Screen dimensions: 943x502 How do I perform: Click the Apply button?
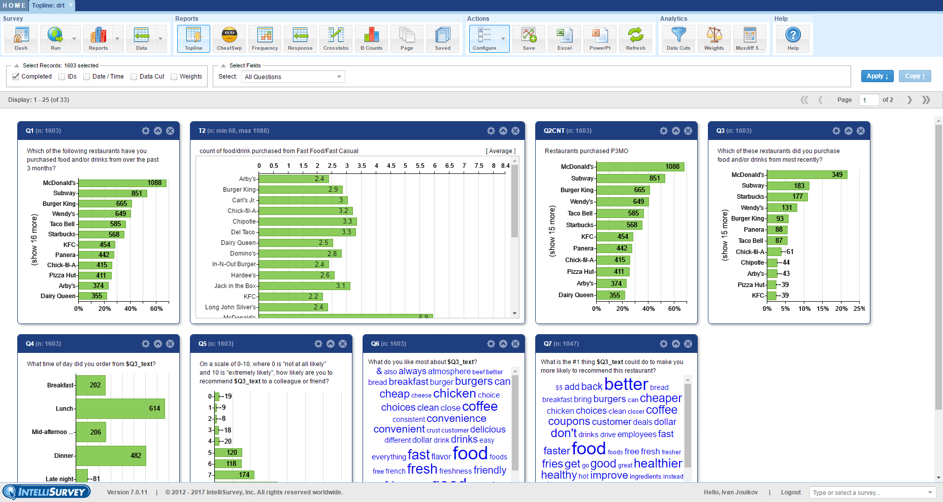[x=877, y=76]
